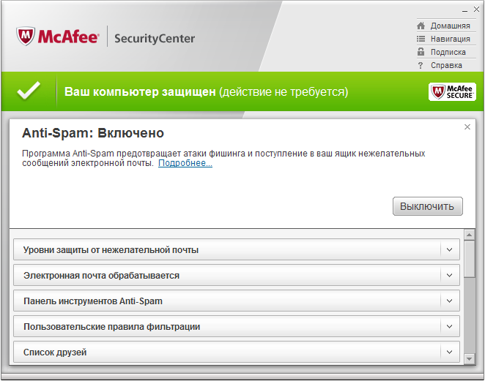This screenshot has width=485, height=381.
Task: Open the Подробнее... link
Action: tap(185, 163)
